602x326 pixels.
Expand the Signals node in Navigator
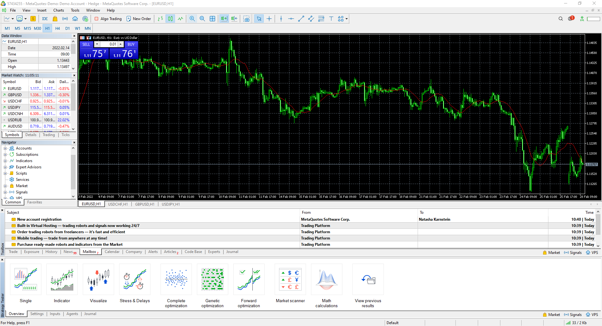[5, 192]
